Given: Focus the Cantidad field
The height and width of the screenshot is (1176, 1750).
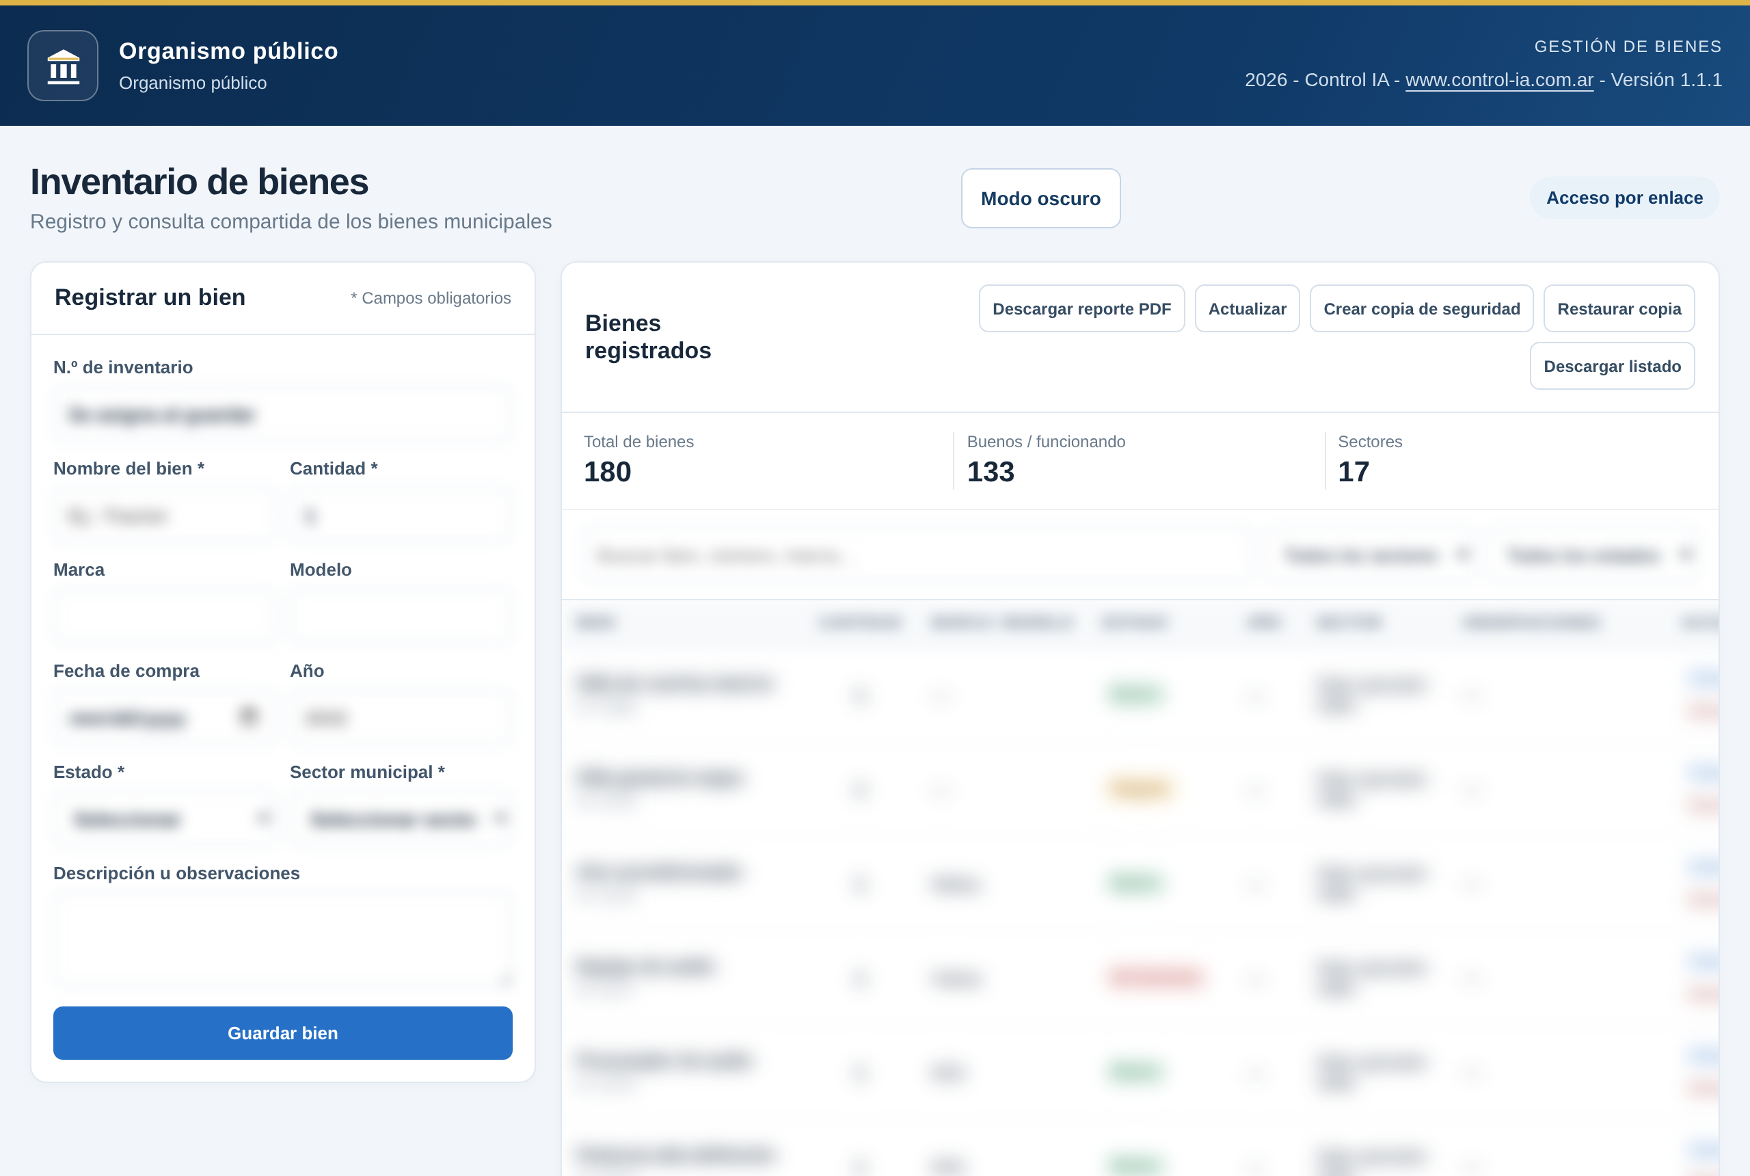Looking at the screenshot, I should [x=401, y=516].
